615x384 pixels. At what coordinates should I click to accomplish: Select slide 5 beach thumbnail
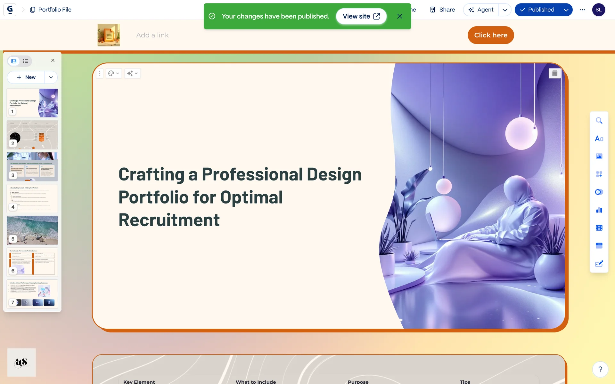click(32, 230)
